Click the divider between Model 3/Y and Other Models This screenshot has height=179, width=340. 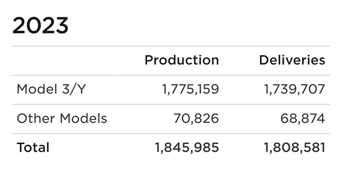[x=171, y=105]
